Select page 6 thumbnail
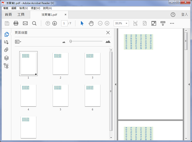 point(93,95)
